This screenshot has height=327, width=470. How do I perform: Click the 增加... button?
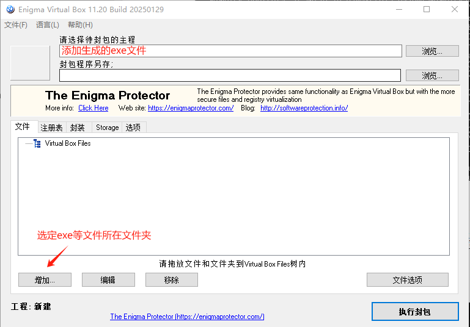click(45, 280)
